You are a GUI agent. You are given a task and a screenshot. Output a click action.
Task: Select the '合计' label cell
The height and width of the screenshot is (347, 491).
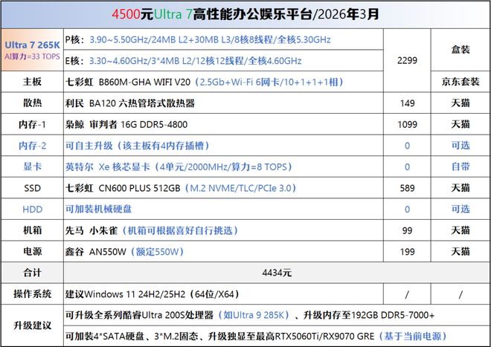pos(32,273)
